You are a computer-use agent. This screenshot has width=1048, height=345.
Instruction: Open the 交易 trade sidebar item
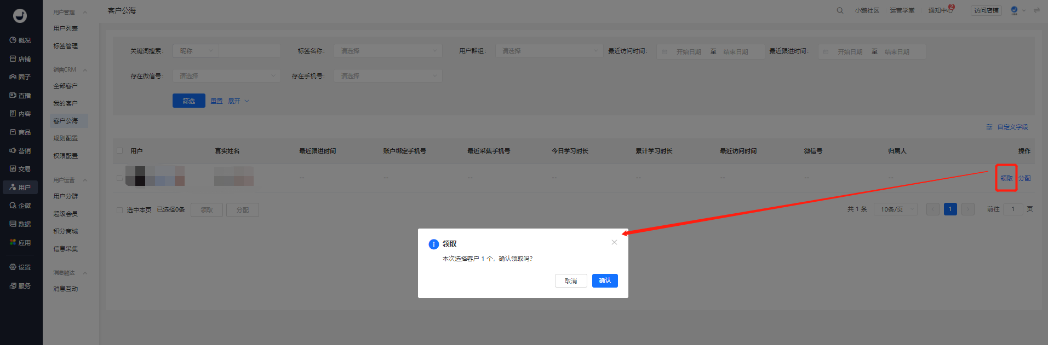point(21,169)
